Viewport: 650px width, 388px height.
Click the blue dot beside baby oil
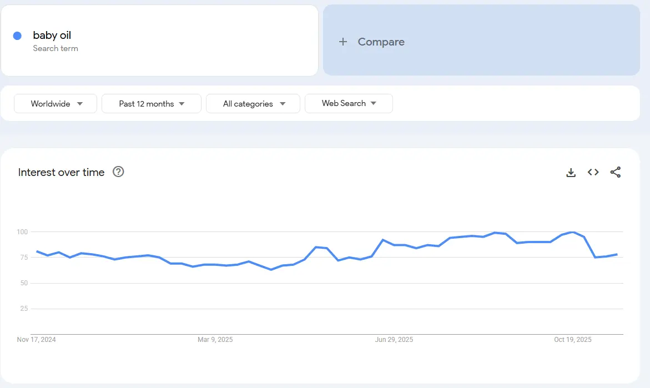tap(17, 35)
